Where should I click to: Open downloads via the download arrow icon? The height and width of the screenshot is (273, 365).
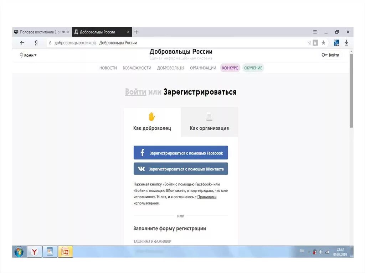[x=346, y=43]
